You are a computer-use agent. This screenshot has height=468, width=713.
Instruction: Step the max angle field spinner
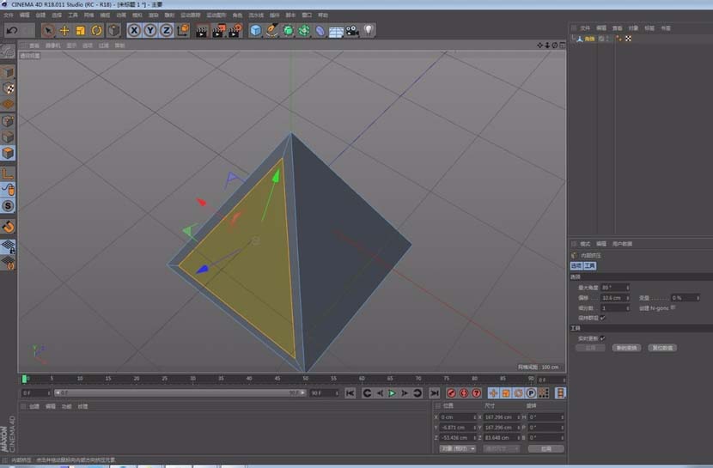(x=627, y=288)
